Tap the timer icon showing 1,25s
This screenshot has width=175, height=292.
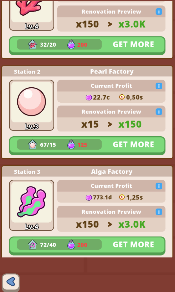pos(122,197)
